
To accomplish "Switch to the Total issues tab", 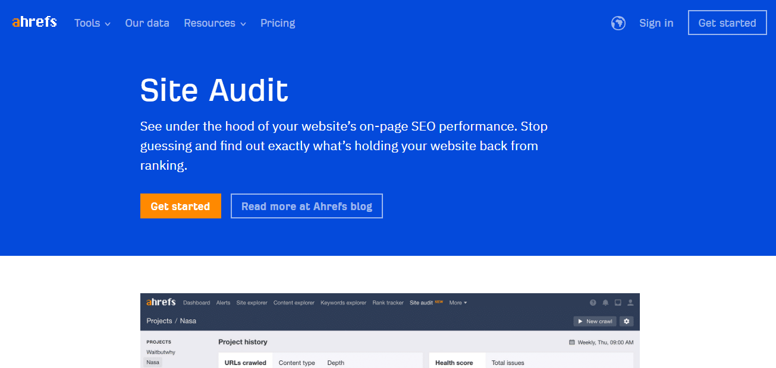I will click(x=508, y=362).
